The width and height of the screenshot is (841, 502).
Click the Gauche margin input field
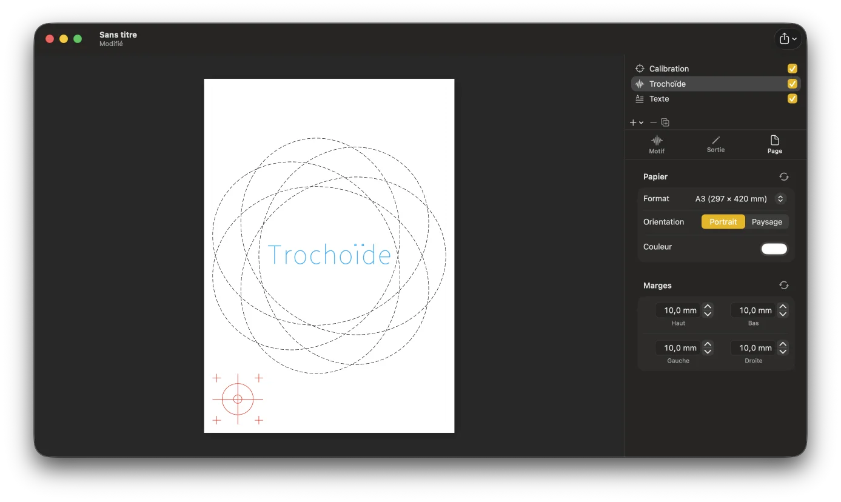(678, 348)
